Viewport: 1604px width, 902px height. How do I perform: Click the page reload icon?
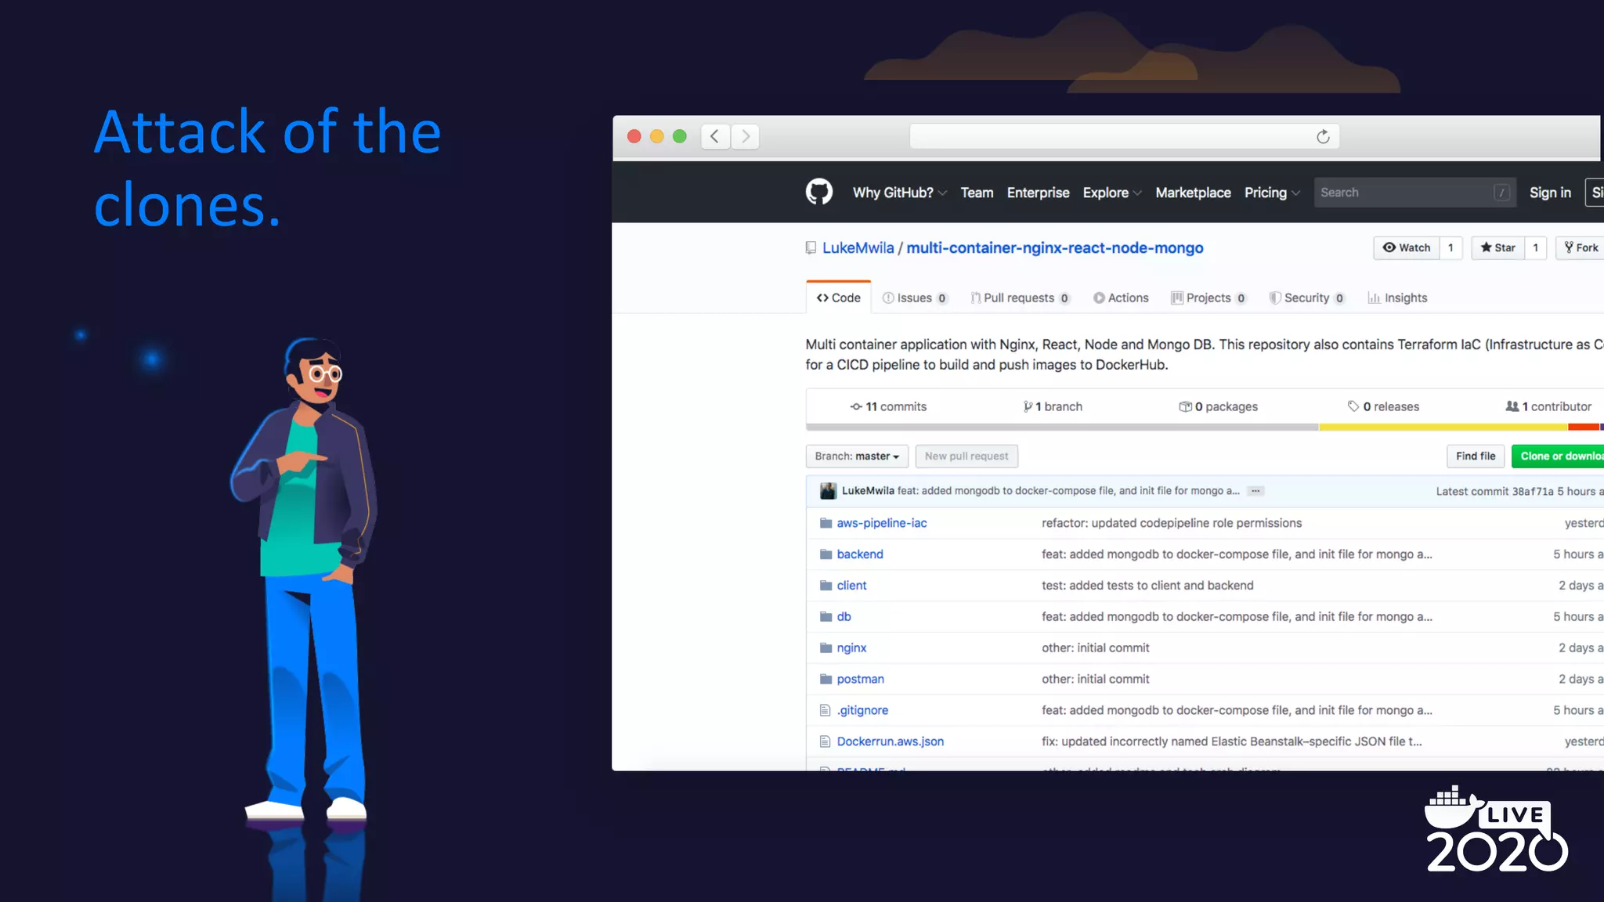(1323, 137)
